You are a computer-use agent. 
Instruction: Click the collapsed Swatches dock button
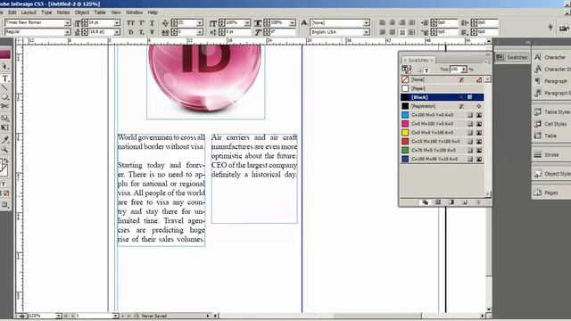coord(511,57)
